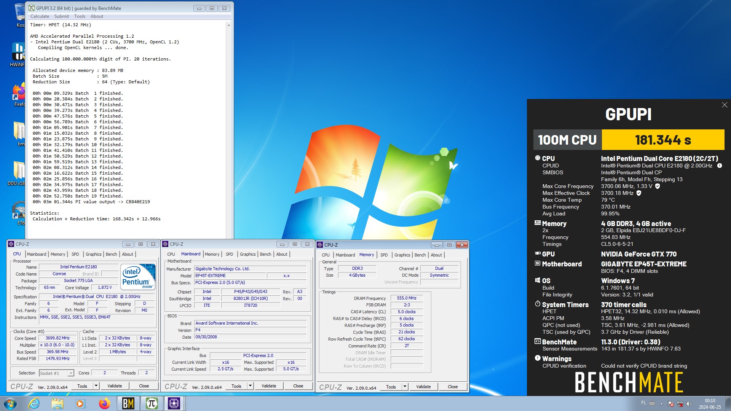Click the 181.344 s result in BenchMate

pos(663,140)
